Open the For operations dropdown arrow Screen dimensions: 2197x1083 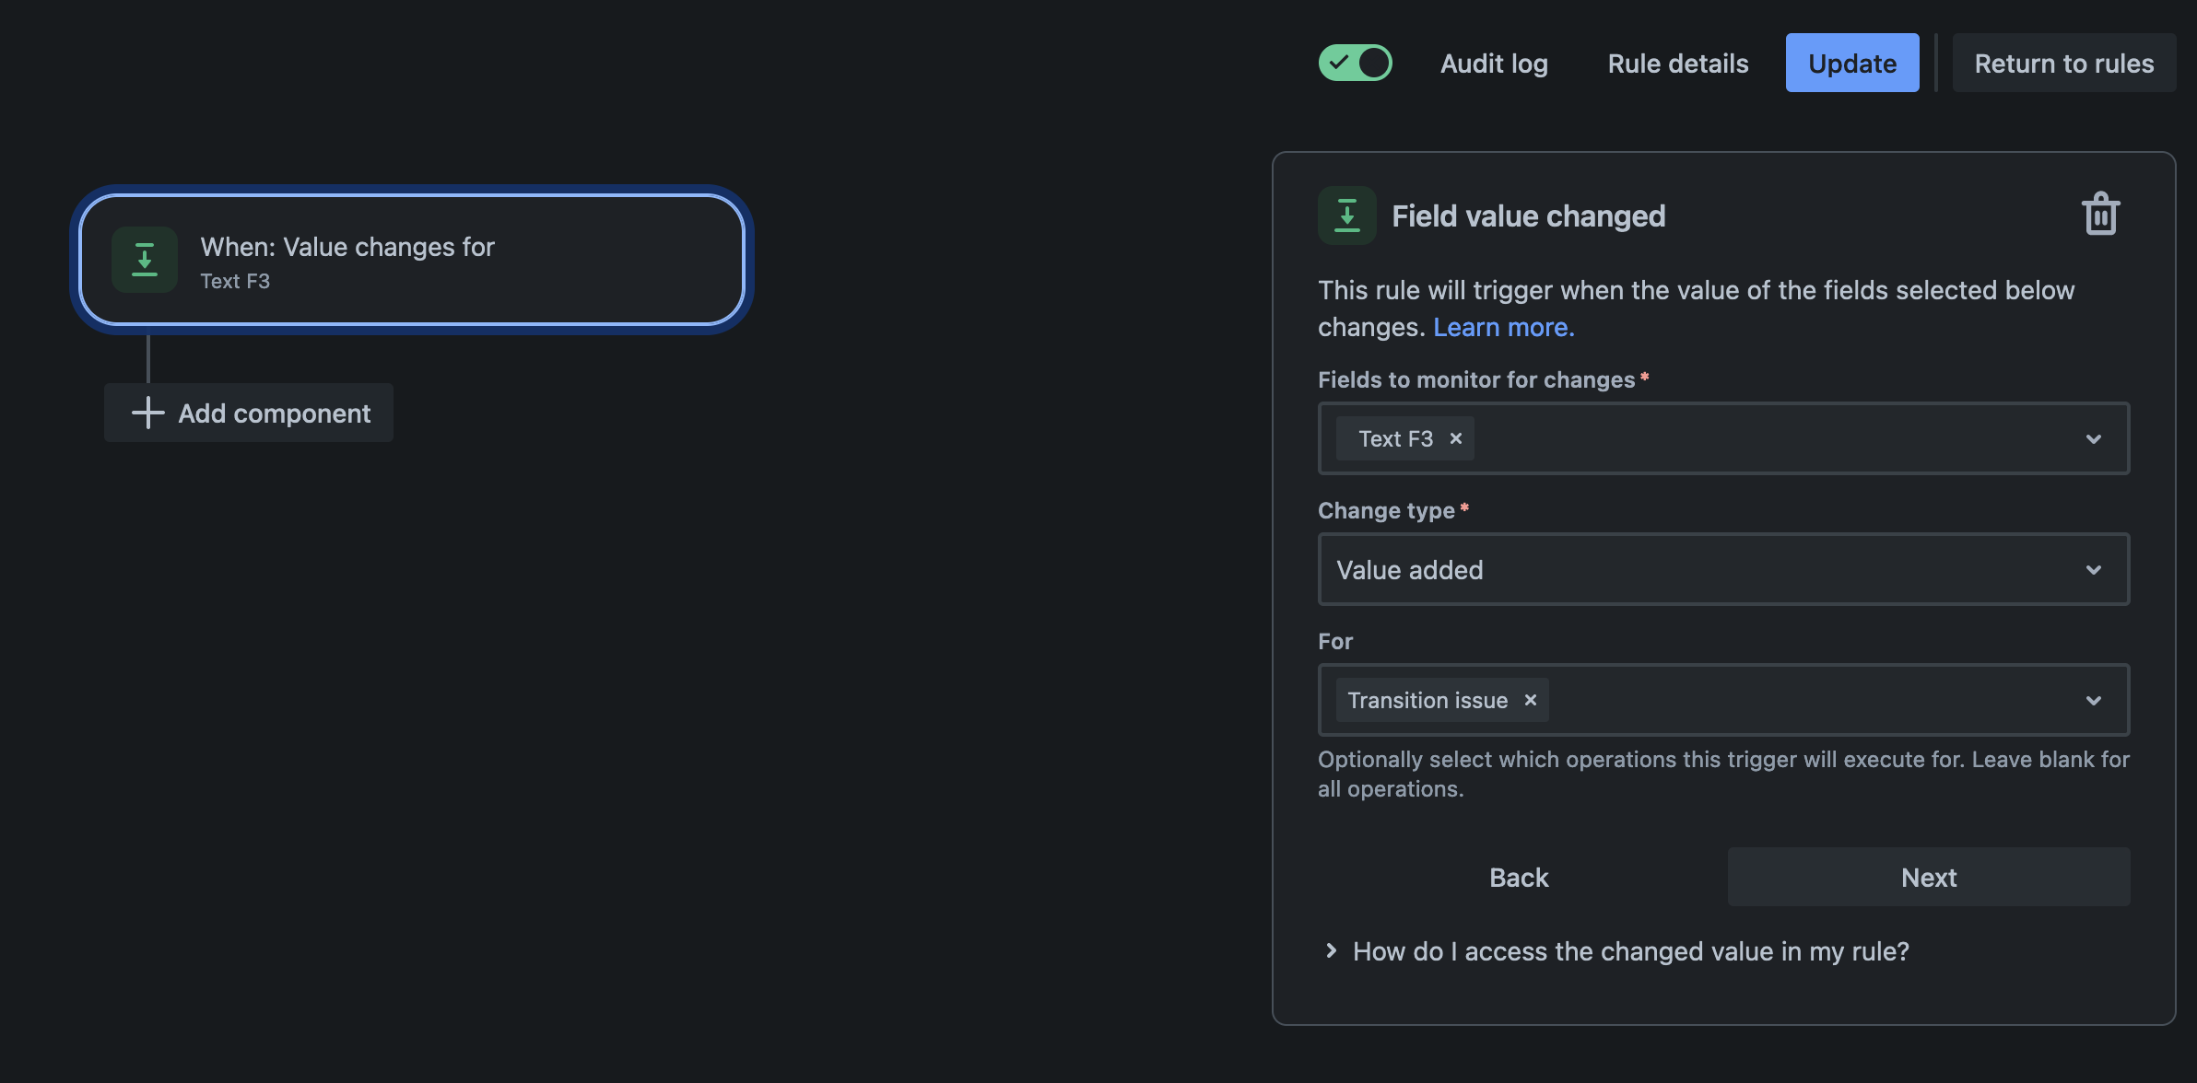click(x=2093, y=701)
